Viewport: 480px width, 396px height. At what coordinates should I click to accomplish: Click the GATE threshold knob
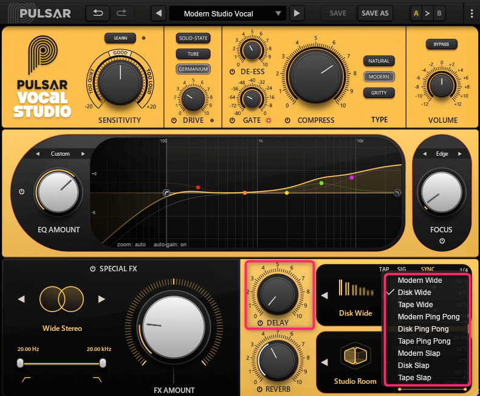coord(252,99)
